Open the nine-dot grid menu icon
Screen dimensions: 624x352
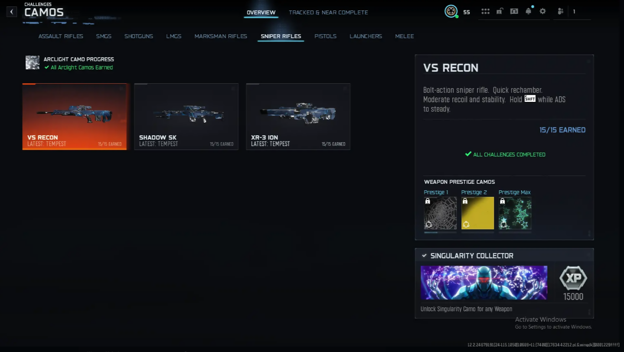click(x=485, y=12)
